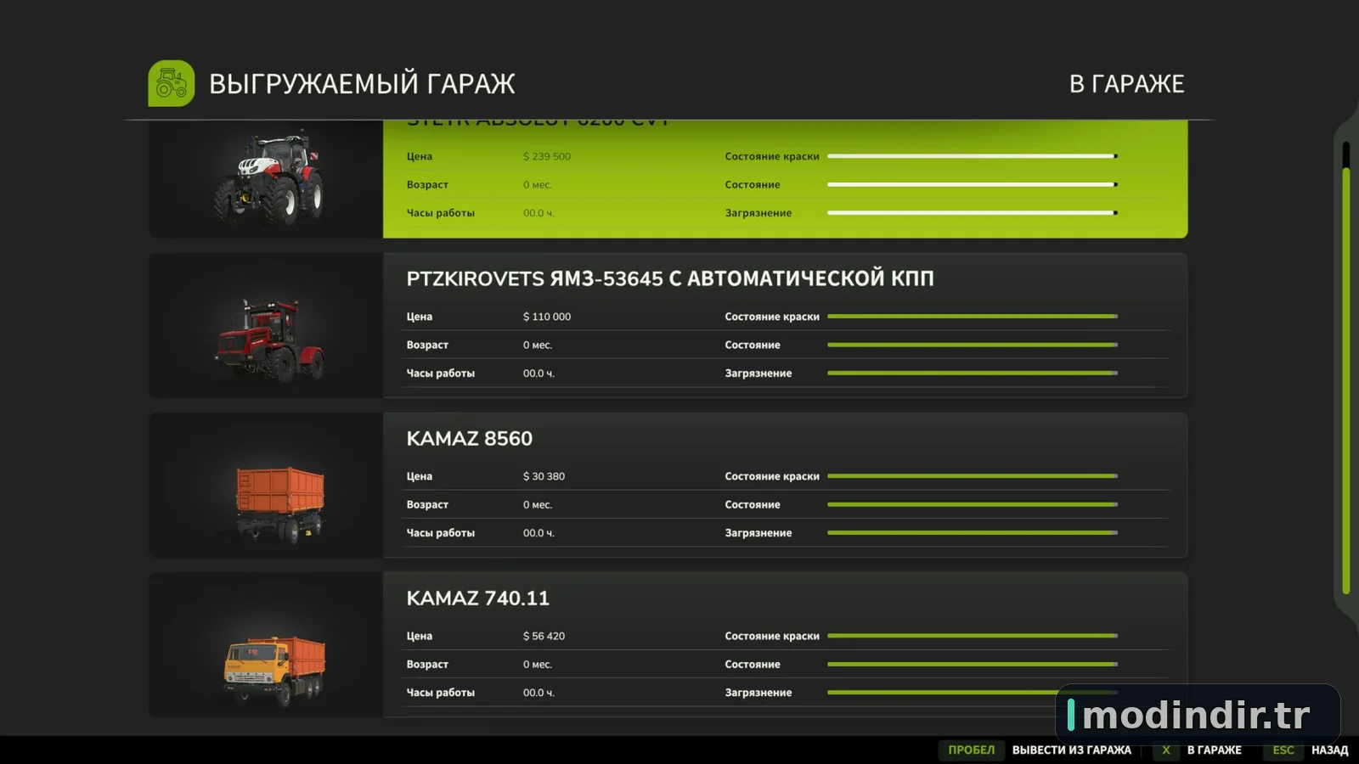Click the price $ 56 420
The width and height of the screenshot is (1359, 764).
[x=544, y=637]
